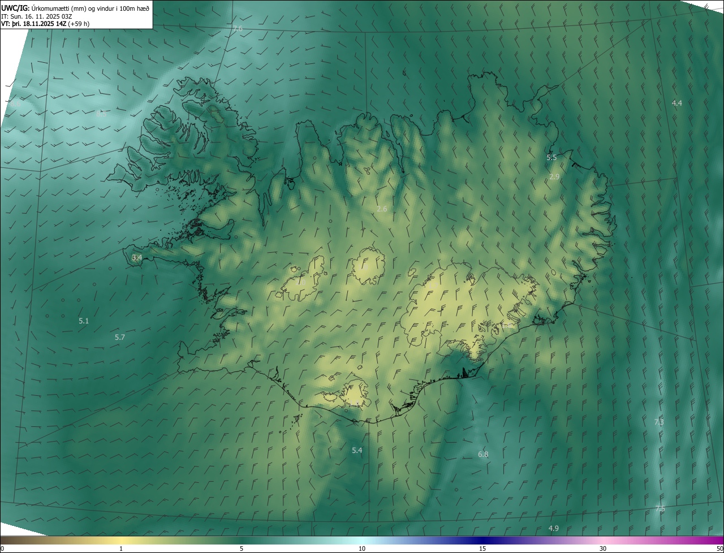Viewport: 724px width, 553px height.
Task: Click the 6.8 value label
Action: pos(483,454)
